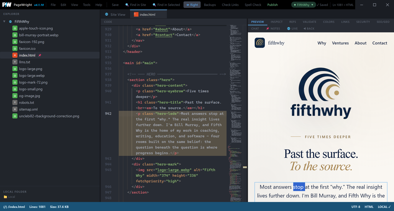Switch to the SEO/GEO tab
This screenshot has height=211, width=394.
coord(383,22)
